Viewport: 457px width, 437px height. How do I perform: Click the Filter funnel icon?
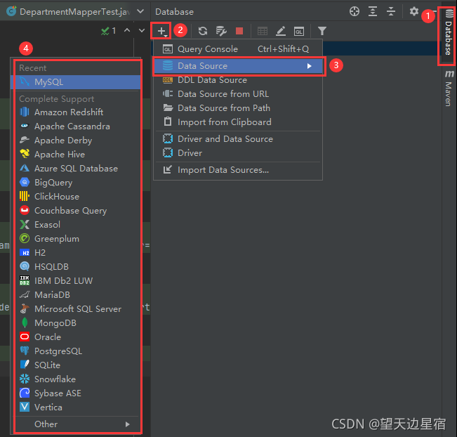(x=322, y=31)
